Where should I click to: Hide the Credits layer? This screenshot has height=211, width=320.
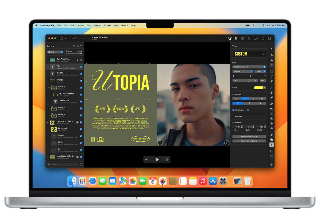(x=81, y=74)
